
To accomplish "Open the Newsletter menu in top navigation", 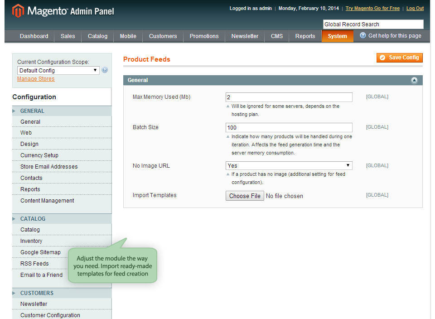I will click(x=245, y=36).
